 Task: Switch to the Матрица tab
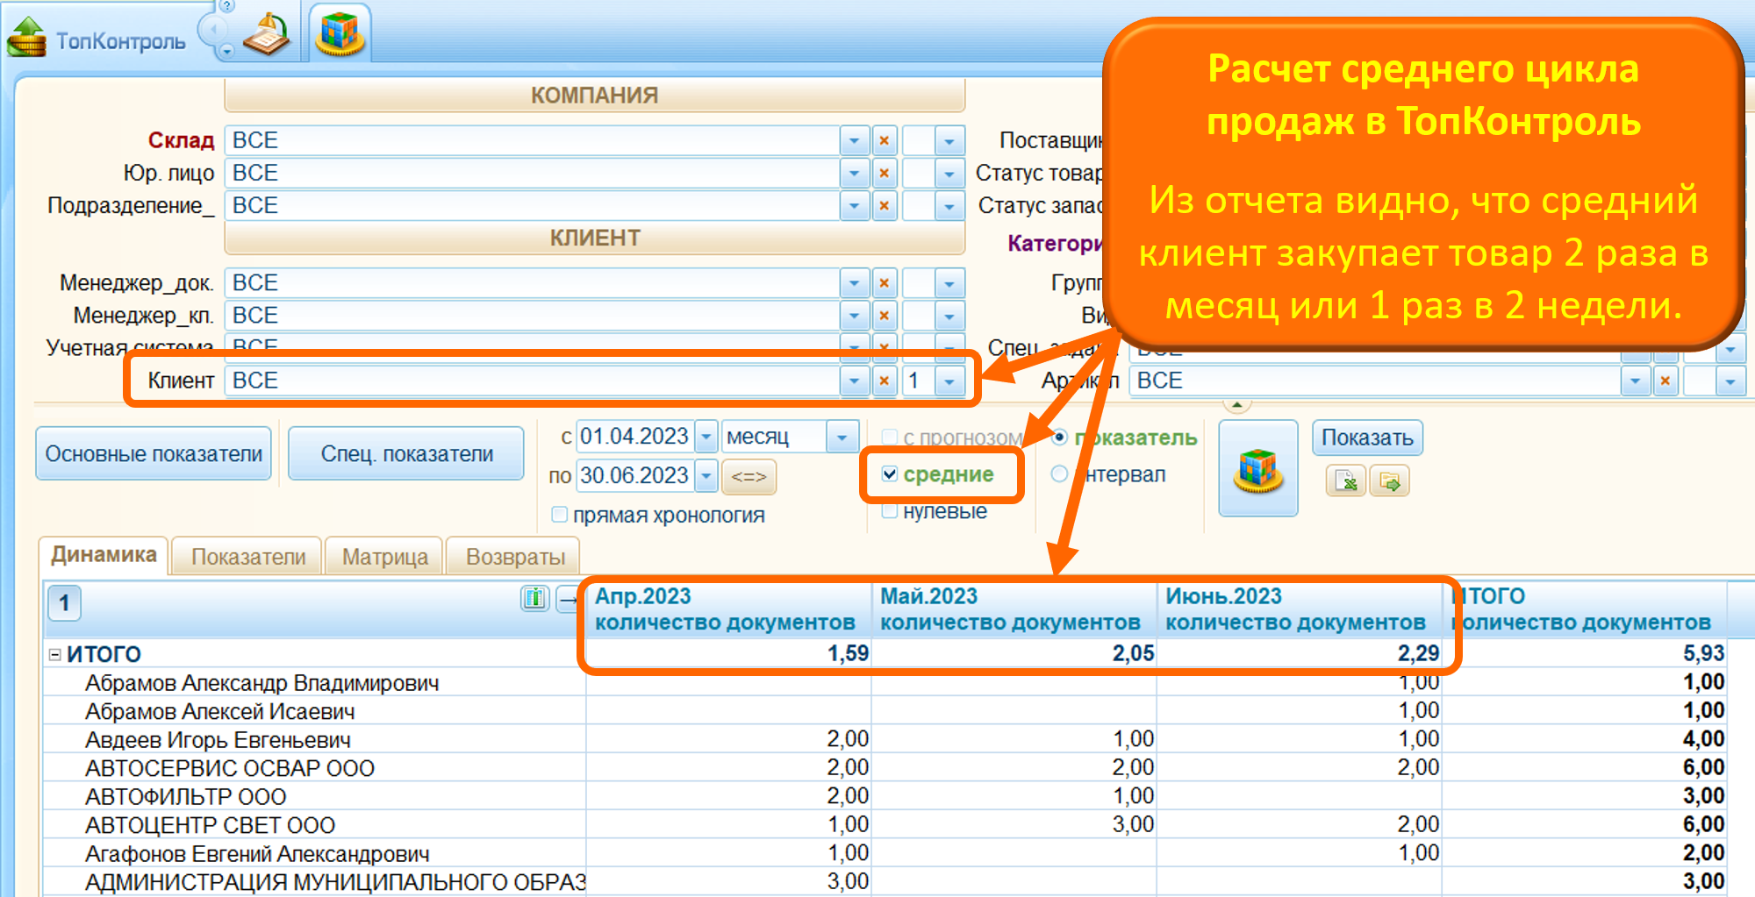click(x=385, y=557)
